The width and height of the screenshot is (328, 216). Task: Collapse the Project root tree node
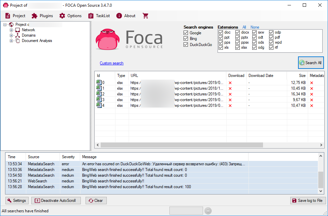click(x=5, y=25)
